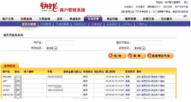Open the 对账单发送 submenu link
This screenshot has height=102, width=191.
click(x=28, y=29)
